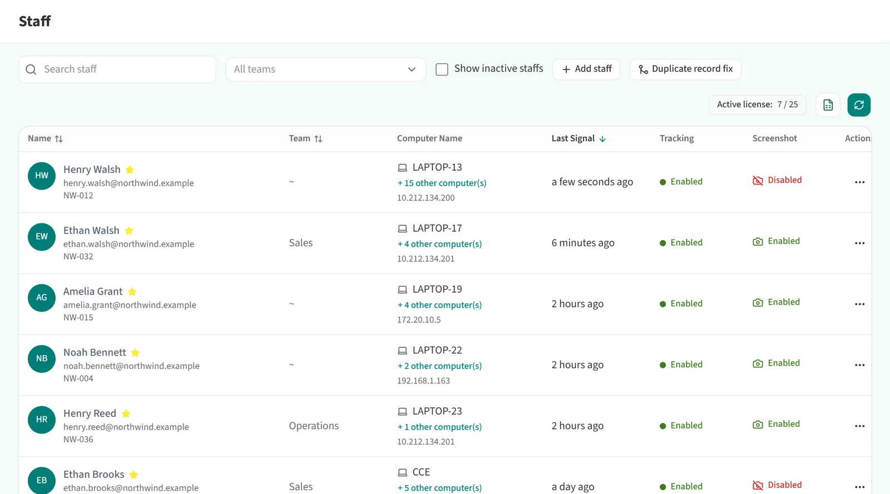Click the Computer Name column header
Viewport: 890px width, 494px height.
tap(429, 138)
